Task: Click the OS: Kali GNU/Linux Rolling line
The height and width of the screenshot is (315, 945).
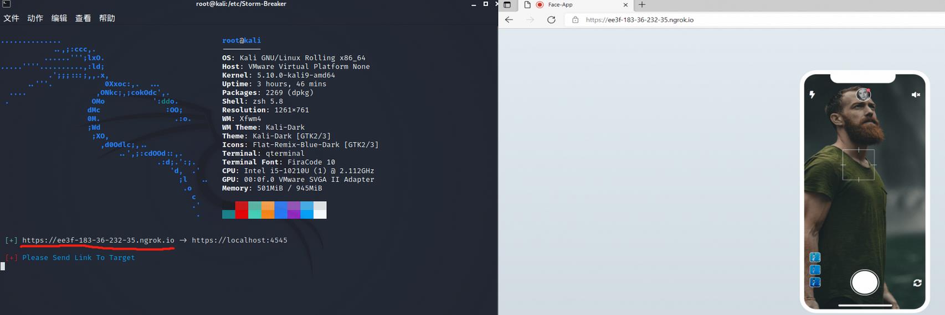Action: pyautogui.click(x=294, y=57)
